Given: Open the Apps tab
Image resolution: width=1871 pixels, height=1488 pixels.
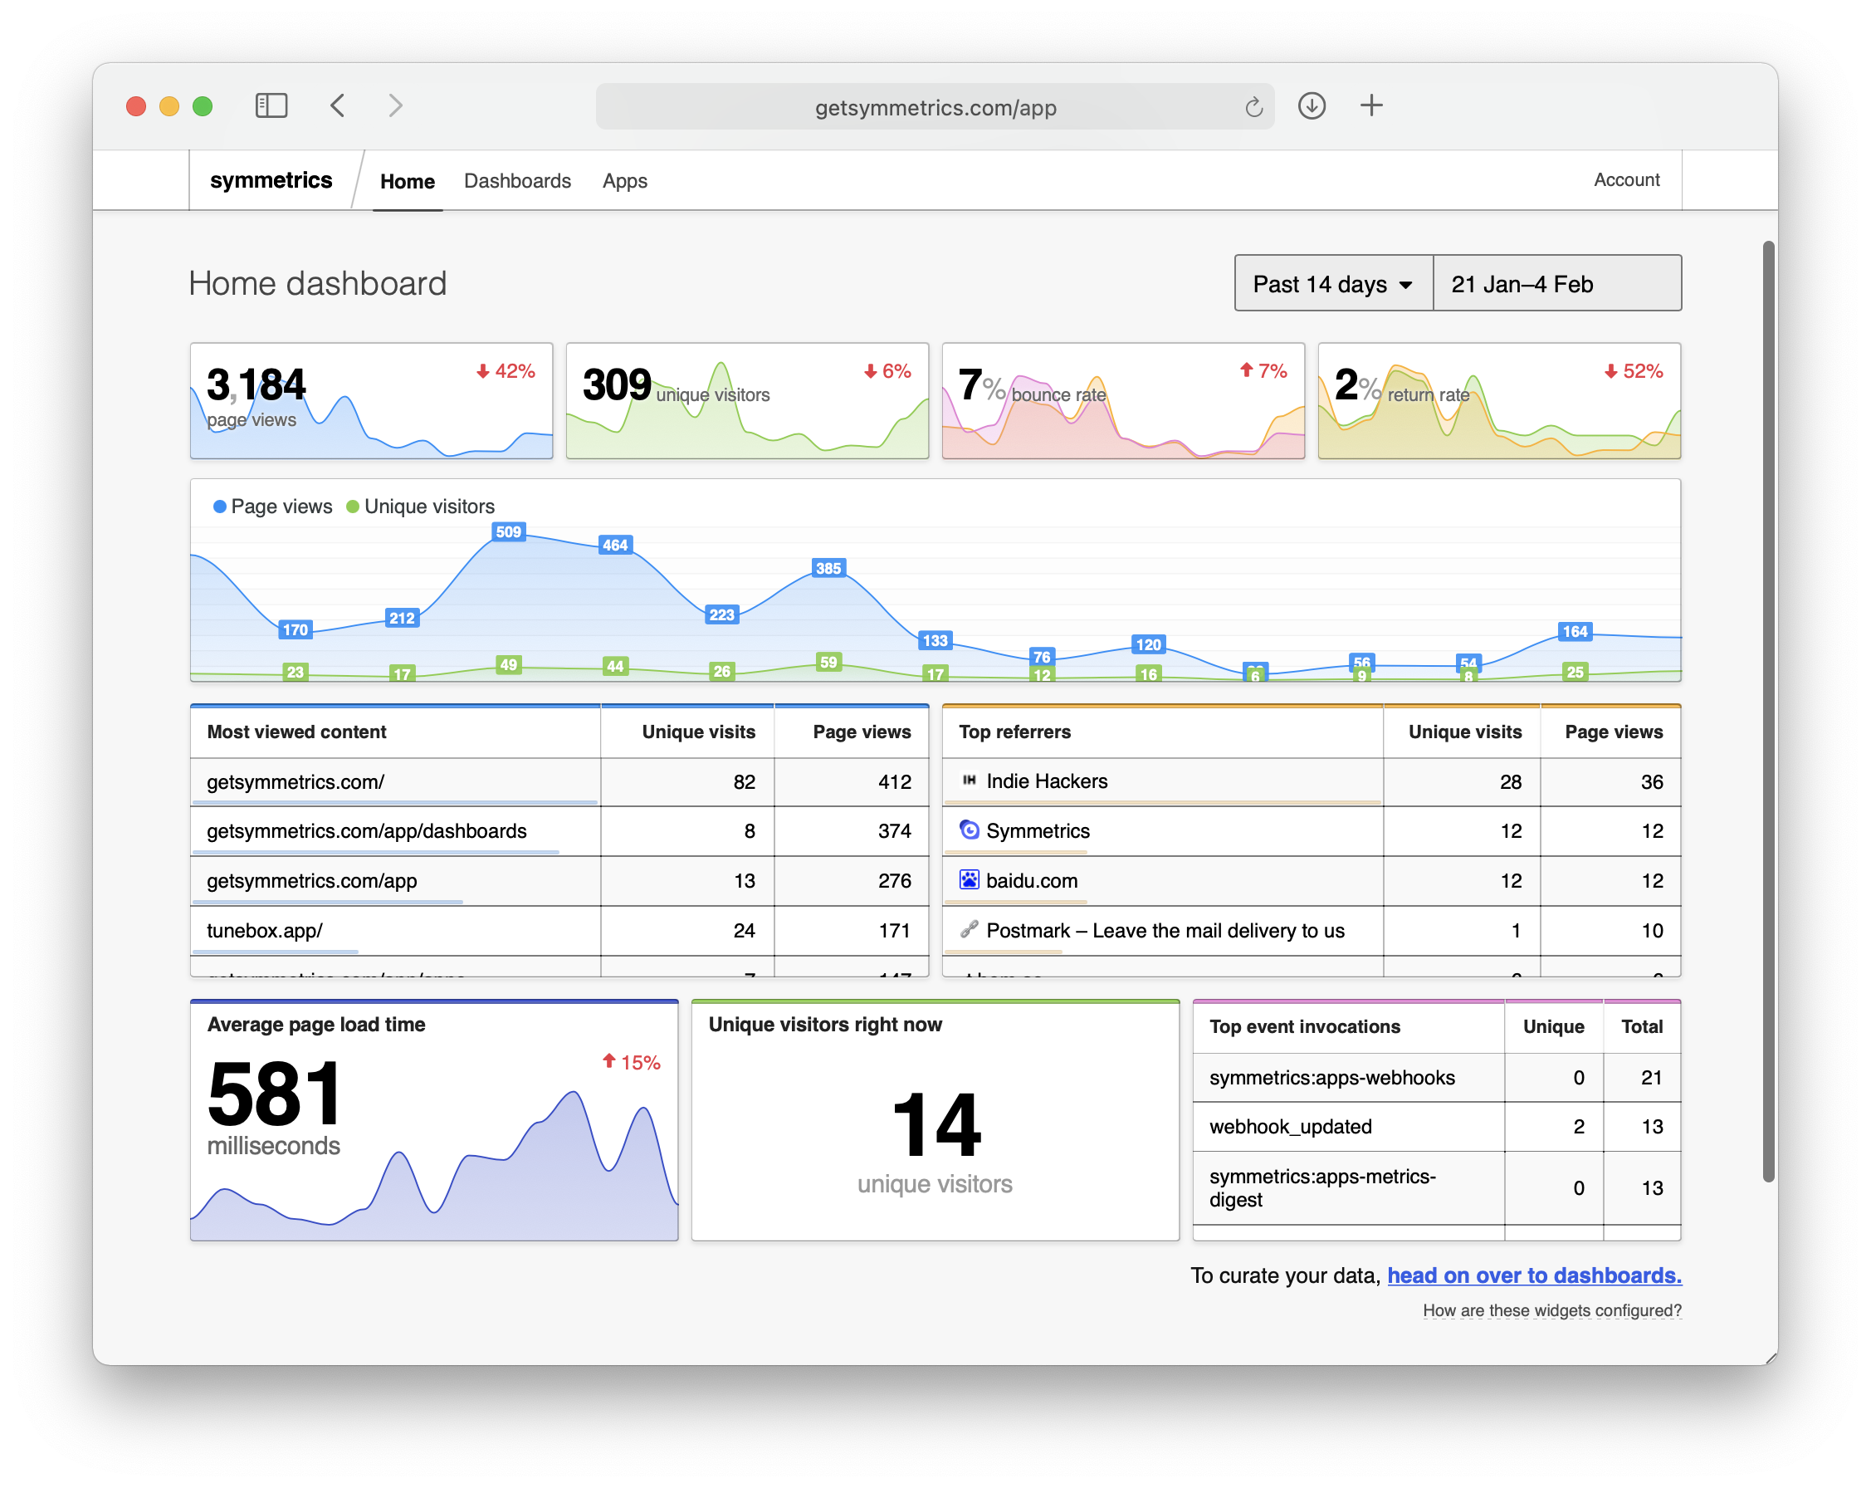Looking at the screenshot, I should coord(625,180).
